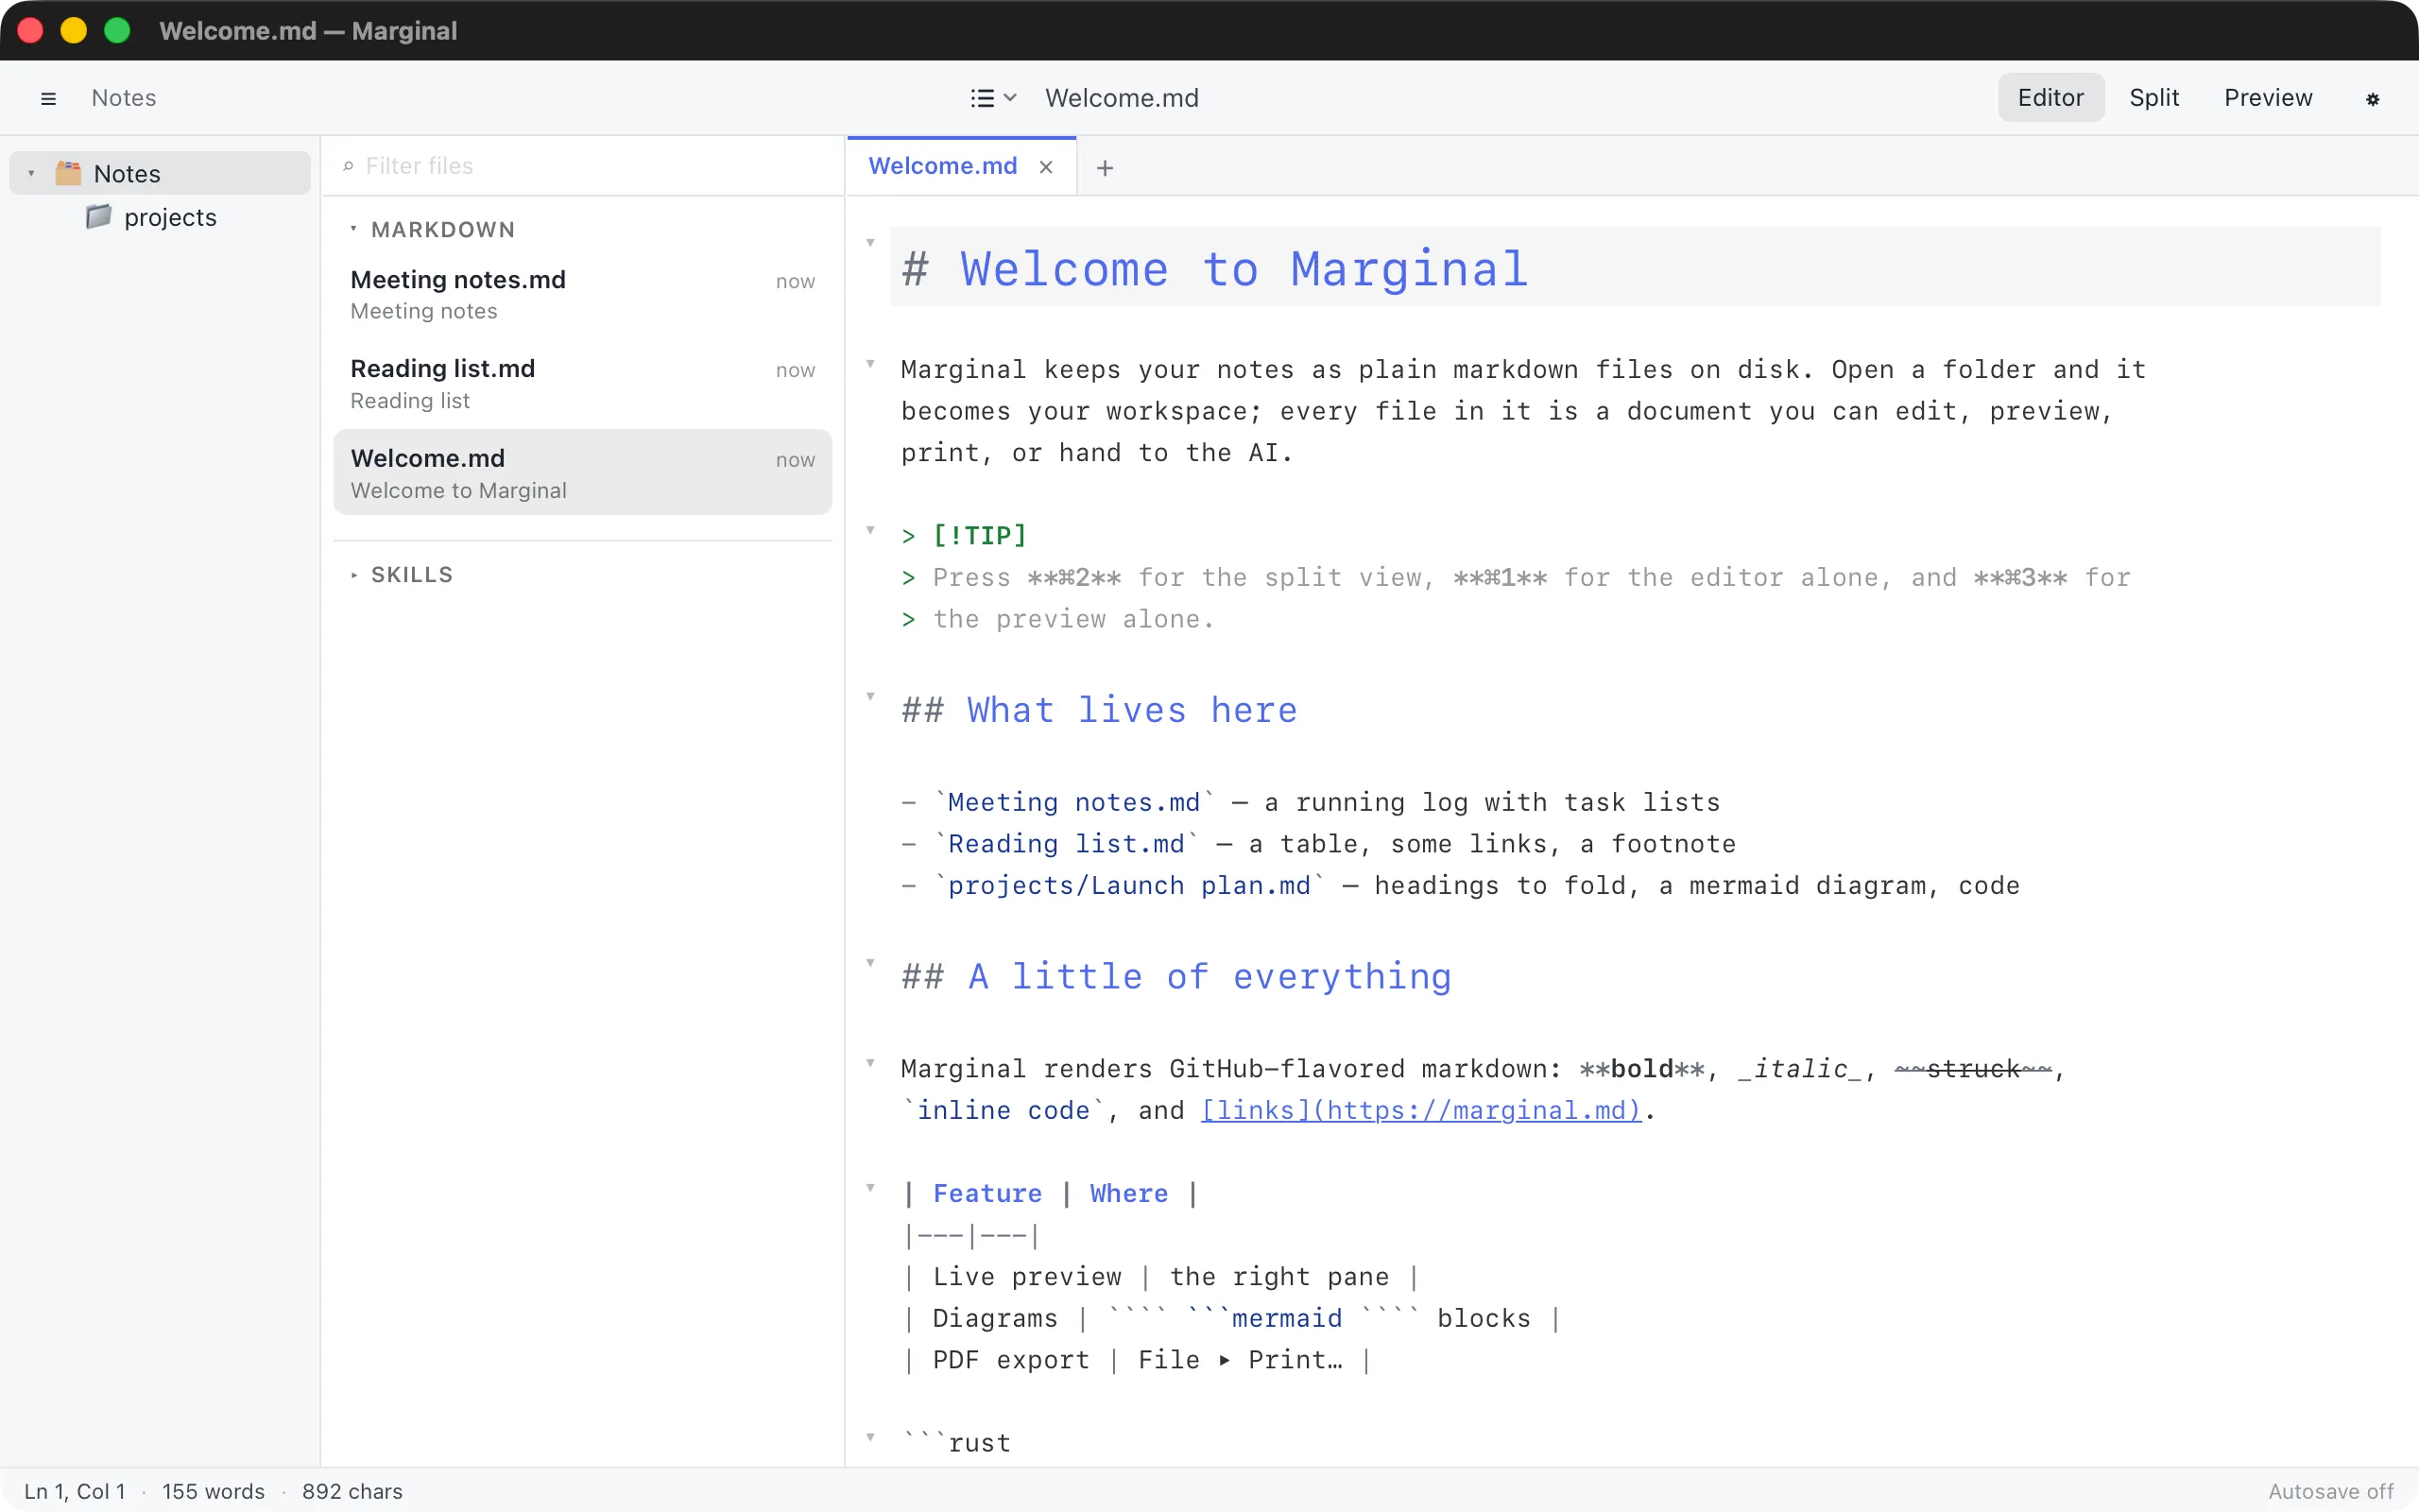Fold the Feature table block

[x=870, y=1187]
